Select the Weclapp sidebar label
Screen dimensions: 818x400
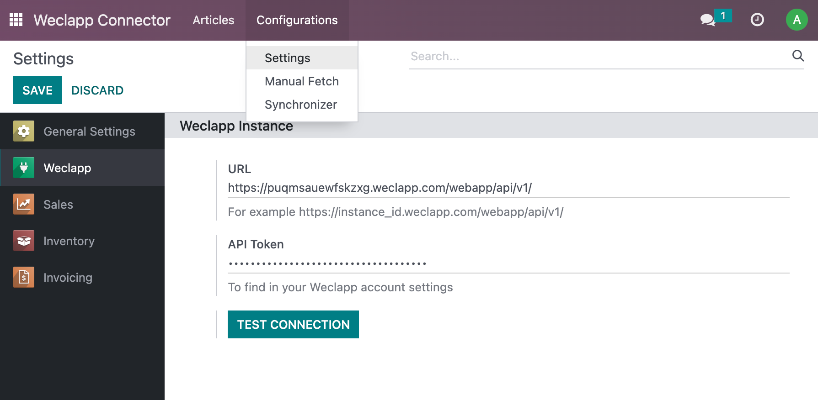tap(68, 168)
